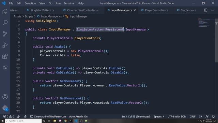Screen dimensions: 218x123
Task: Open the Edit menu
Action: (19, 3)
